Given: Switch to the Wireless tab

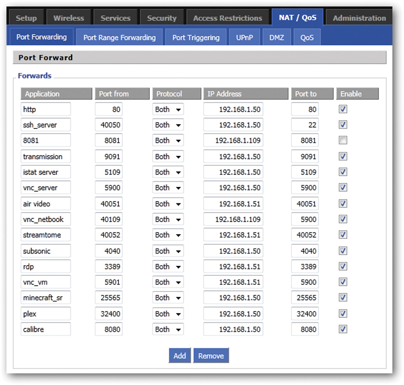Looking at the screenshot, I should point(69,17).
